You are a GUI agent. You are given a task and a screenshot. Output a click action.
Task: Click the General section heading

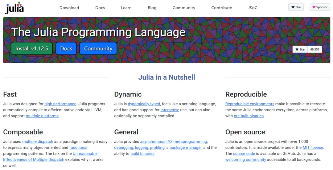coord(126,132)
